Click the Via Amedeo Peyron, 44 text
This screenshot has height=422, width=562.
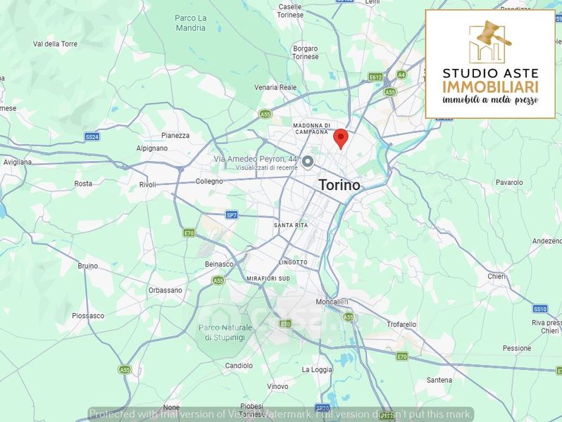255,159
